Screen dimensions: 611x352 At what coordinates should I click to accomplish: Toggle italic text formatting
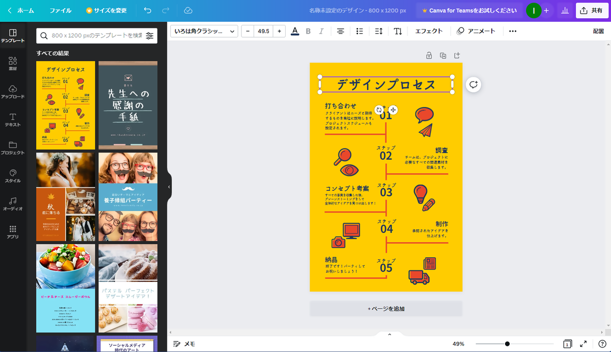(x=321, y=31)
